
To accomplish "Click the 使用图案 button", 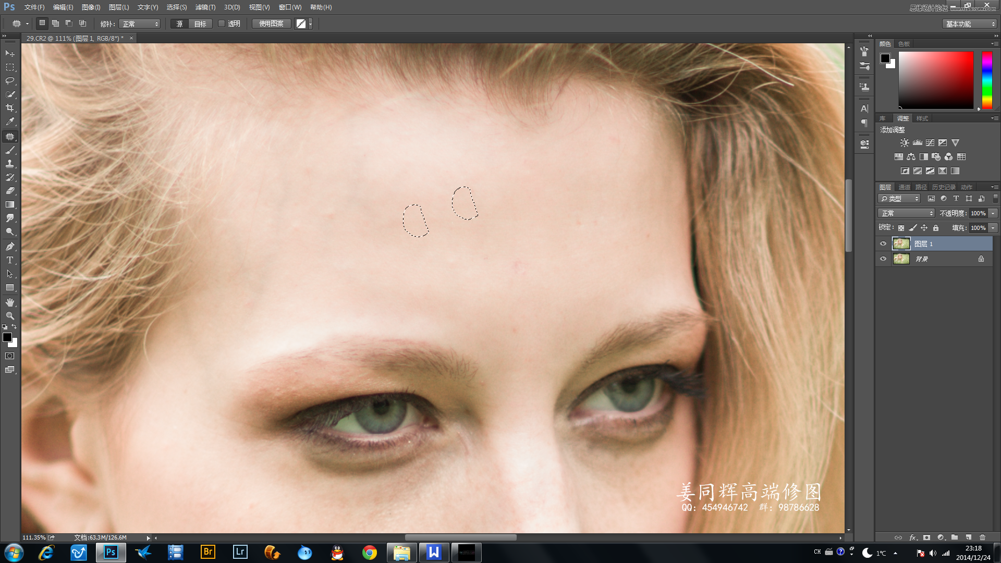I will (x=271, y=23).
